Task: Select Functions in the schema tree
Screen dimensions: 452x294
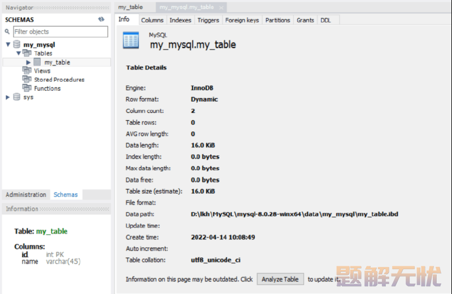Action: pyautogui.click(x=47, y=89)
